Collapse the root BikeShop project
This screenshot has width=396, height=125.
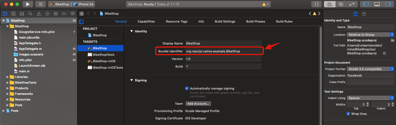click(3, 21)
